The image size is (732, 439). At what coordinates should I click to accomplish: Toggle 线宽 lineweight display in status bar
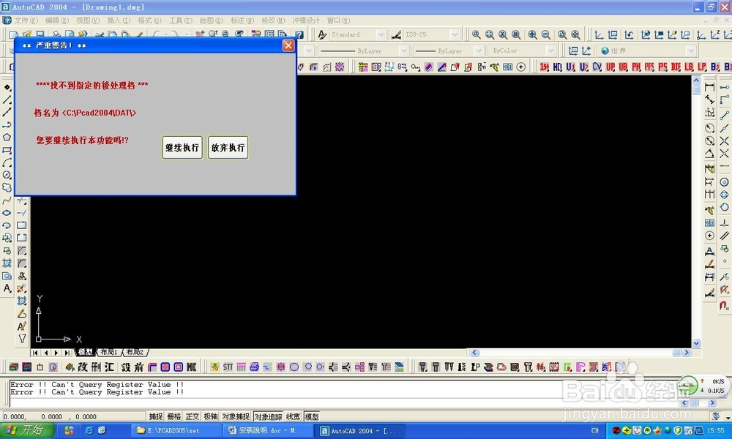294,416
